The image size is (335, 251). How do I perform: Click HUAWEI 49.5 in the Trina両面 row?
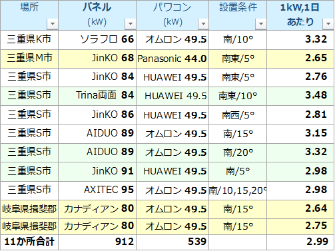172,96
